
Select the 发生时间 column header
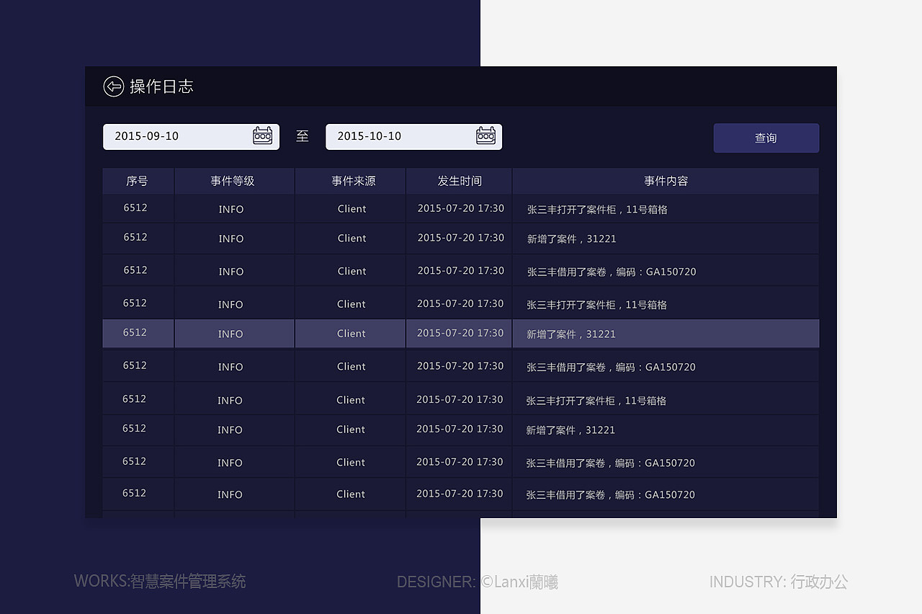click(458, 181)
